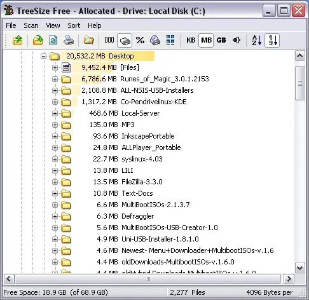This screenshot has width=309, height=300.
Task: Expand the syslinux-4.03 folder
Action: click(55, 160)
